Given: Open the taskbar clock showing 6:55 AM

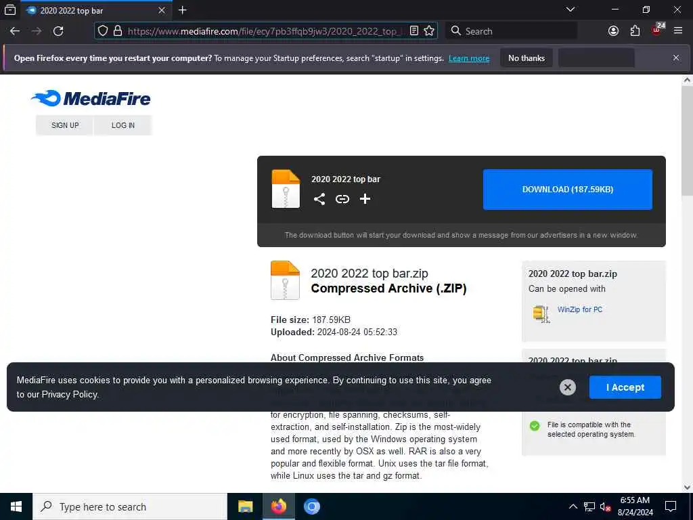Looking at the screenshot, I should pos(635,506).
